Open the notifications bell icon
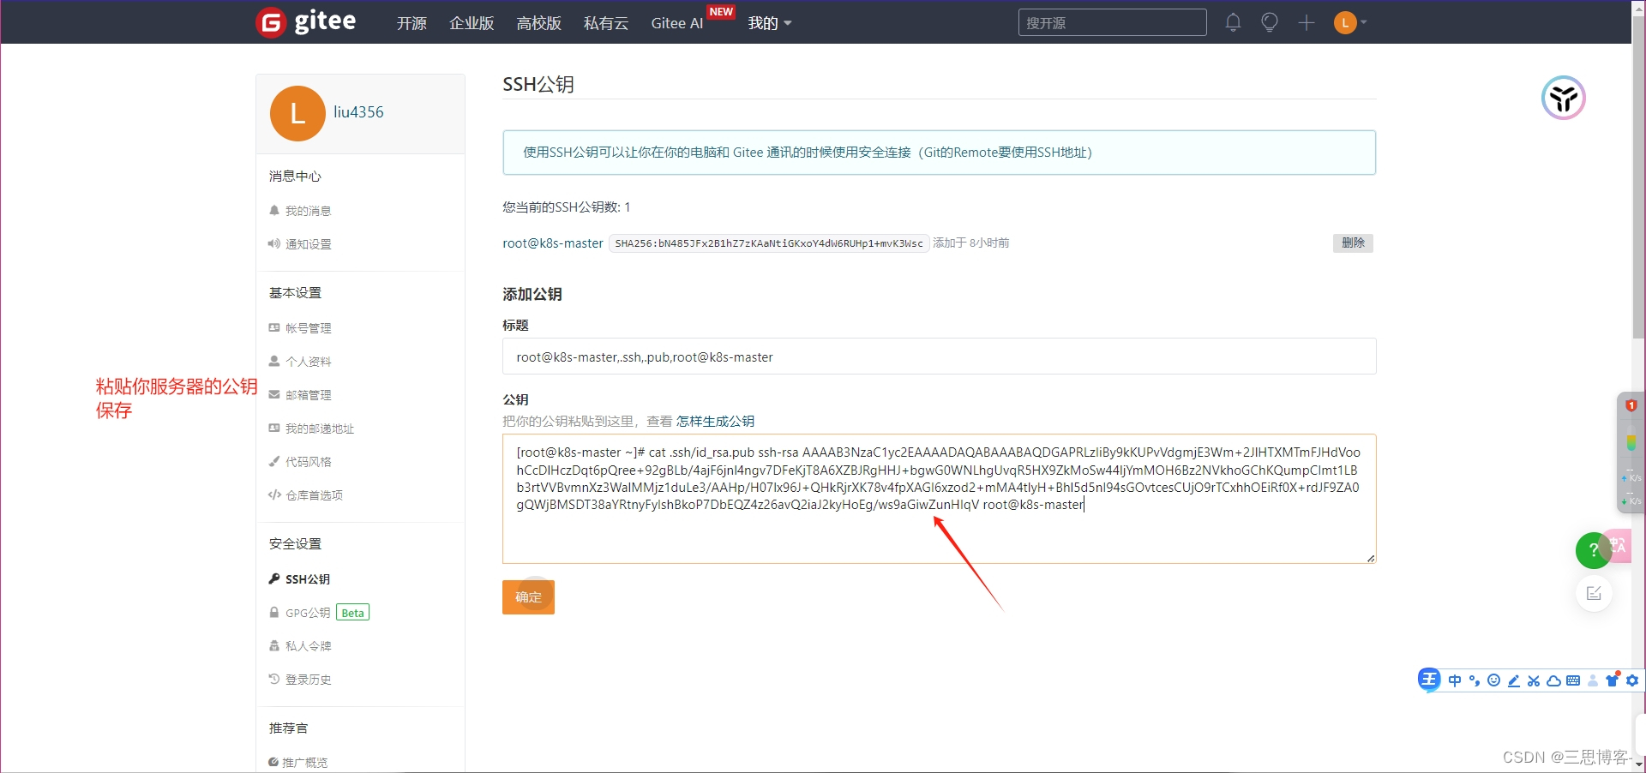Screen dimensions: 1646x773 click(x=1233, y=22)
